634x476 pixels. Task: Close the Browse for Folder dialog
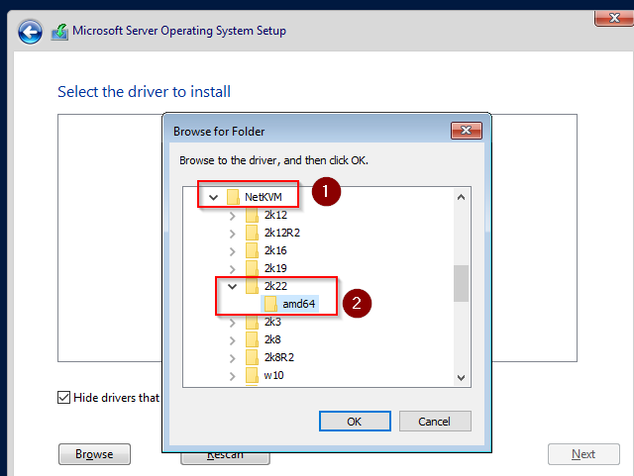pyautogui.click(x=466, y=131)
